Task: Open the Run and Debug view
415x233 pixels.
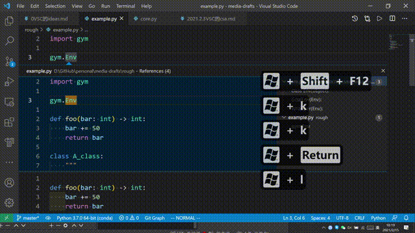Action: tap(9, 82)
